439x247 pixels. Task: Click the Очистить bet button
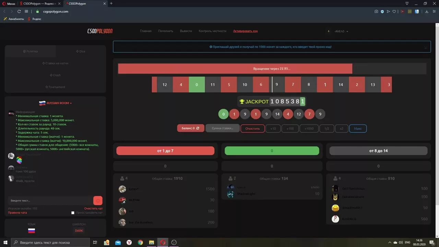pos(253,128)
